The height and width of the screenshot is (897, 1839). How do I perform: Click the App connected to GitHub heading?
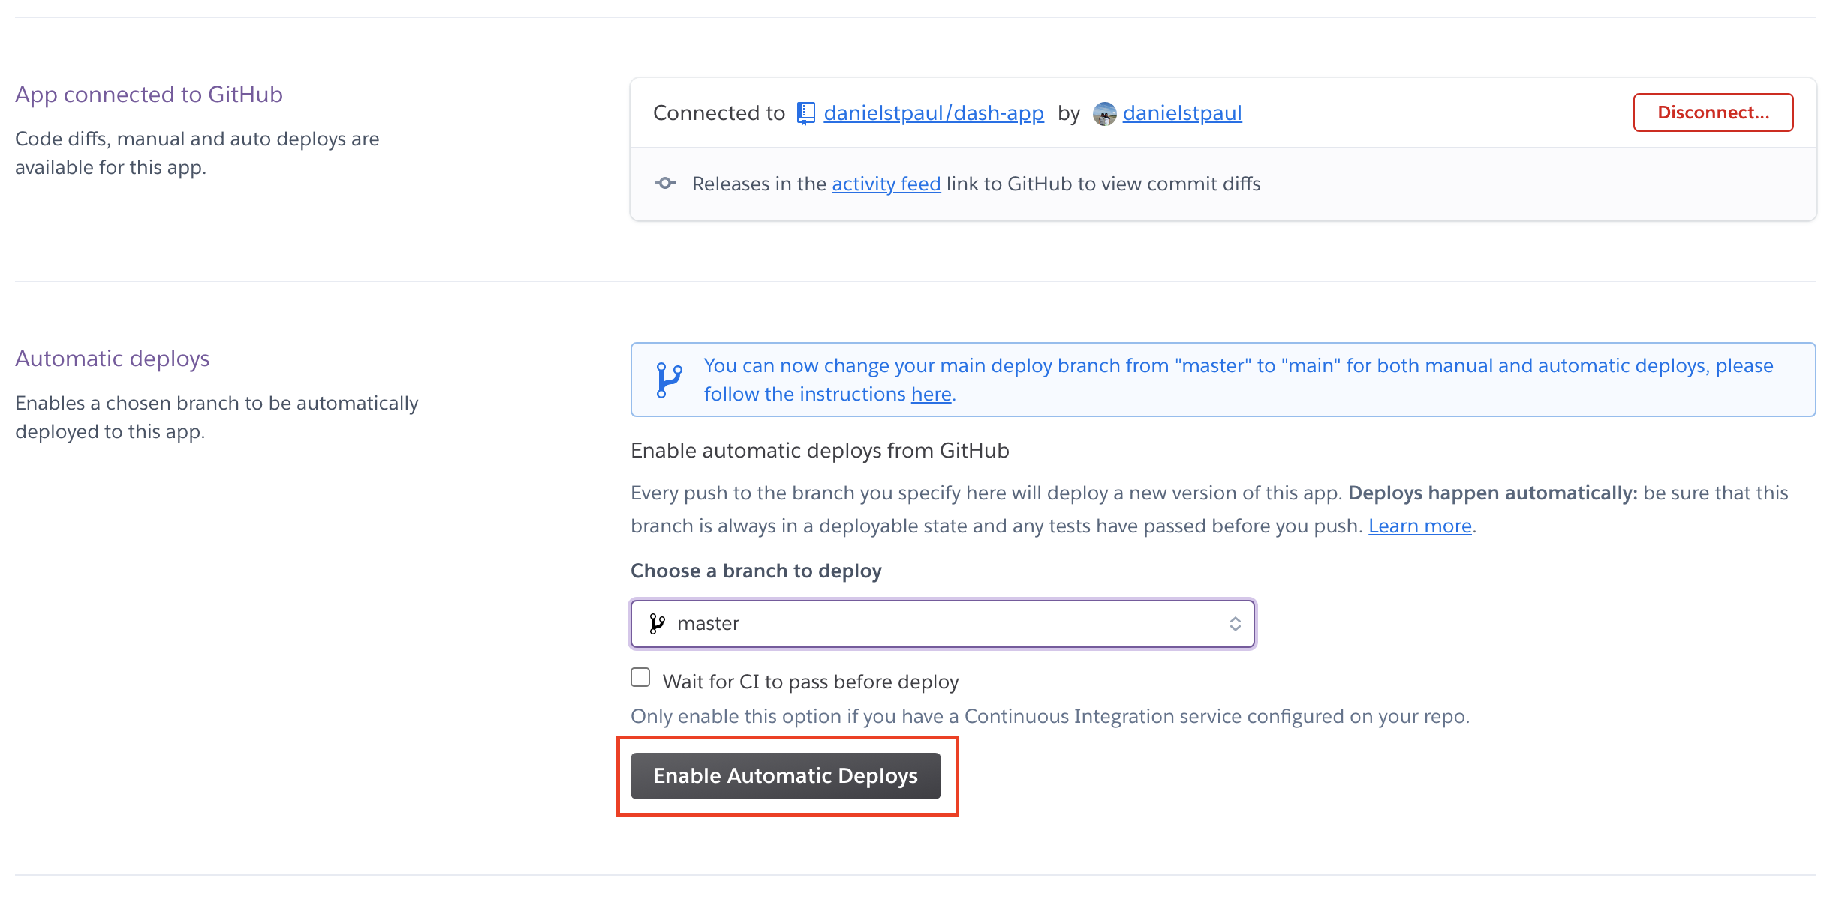coord(149,94)
